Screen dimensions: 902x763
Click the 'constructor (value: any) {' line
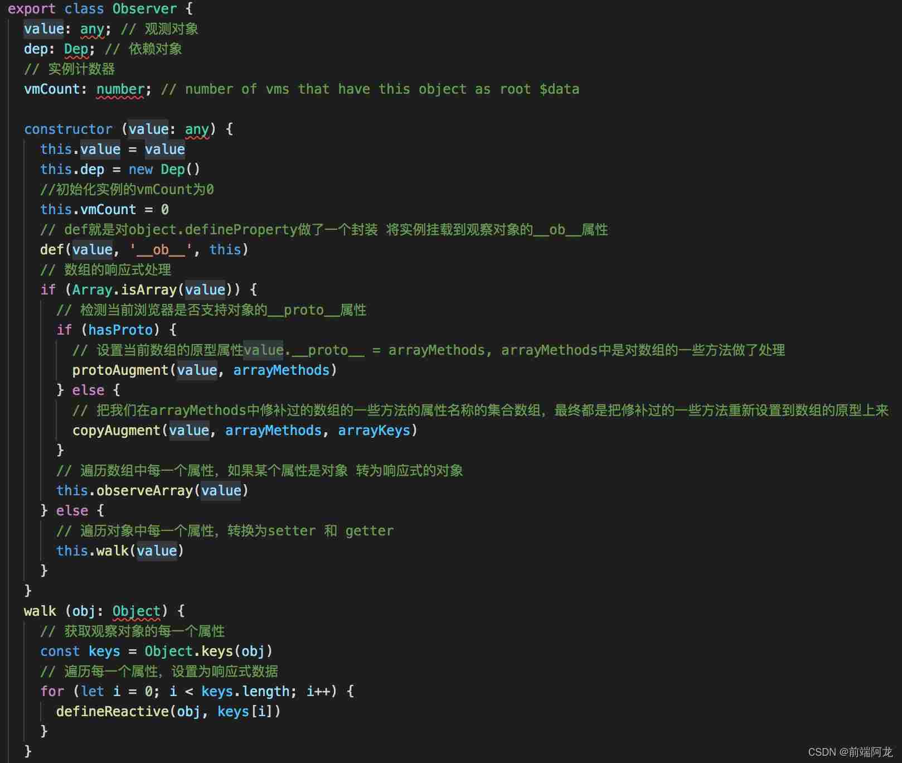(128, 129)
